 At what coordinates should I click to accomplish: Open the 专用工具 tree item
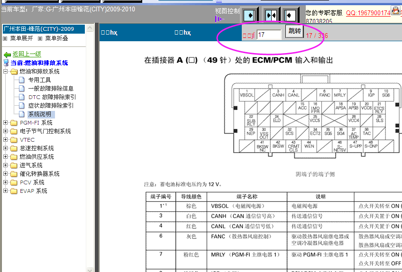pyautogui.click(x=39, y=80)
